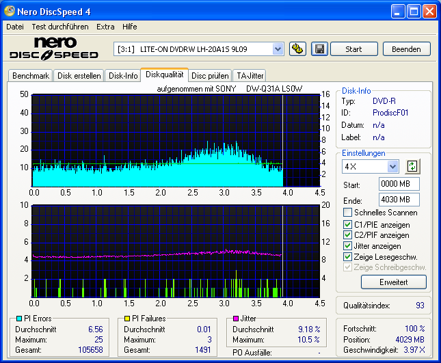Click the cyan PI Errors graph area
The image size is (441, 363).
[x=176, y=141]
